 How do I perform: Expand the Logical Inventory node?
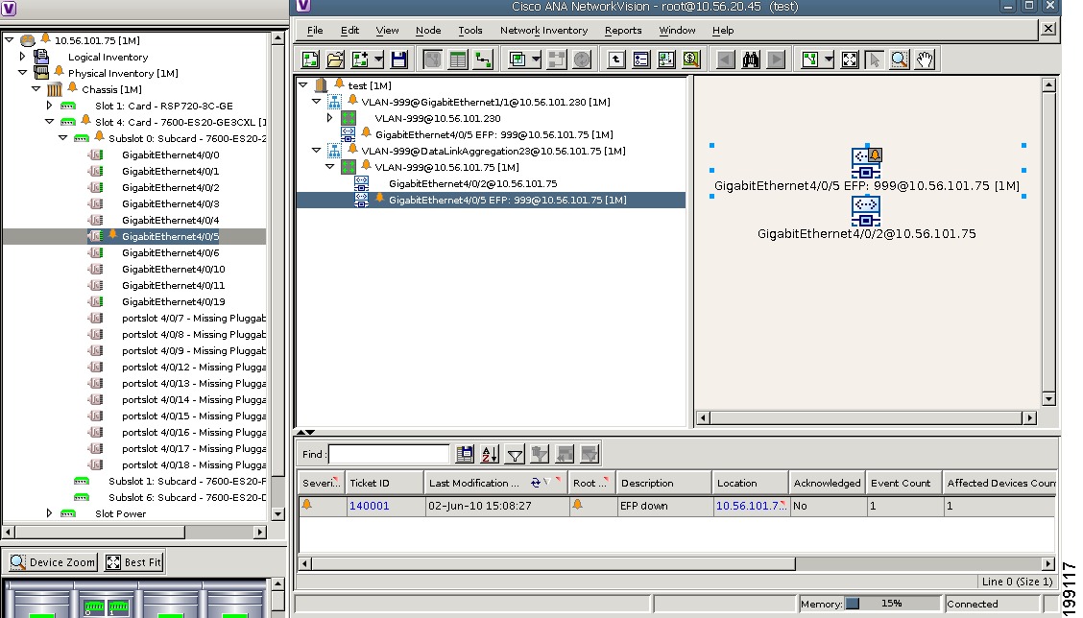(x=23, y=57)
